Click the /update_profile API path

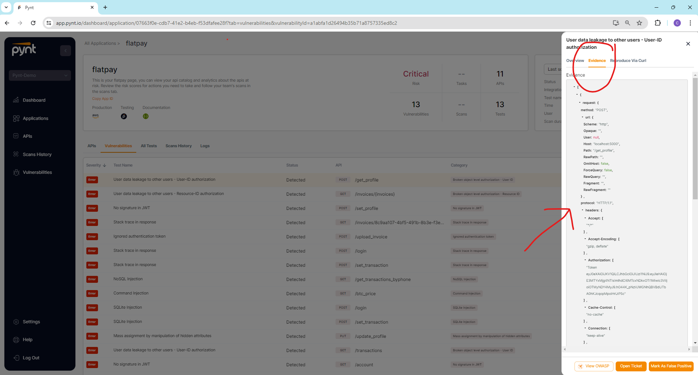370,336
